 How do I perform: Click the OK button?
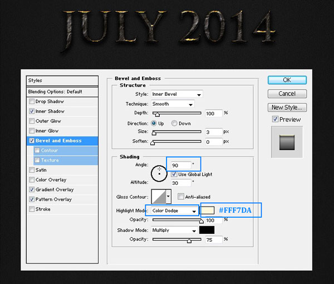287,80
